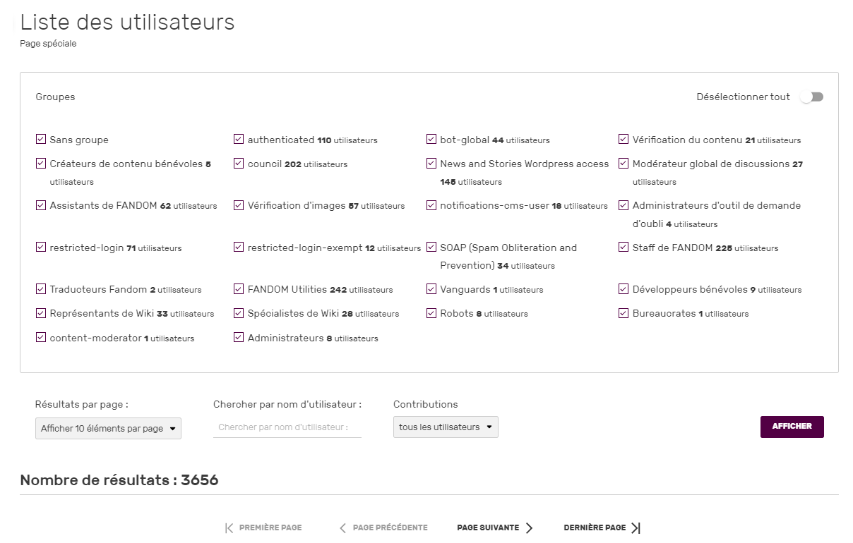This screenshot has width=853, height=543.
Task: Uncheck the FANDOM Utilities checkbox
Action: click(x=239, y=289)
